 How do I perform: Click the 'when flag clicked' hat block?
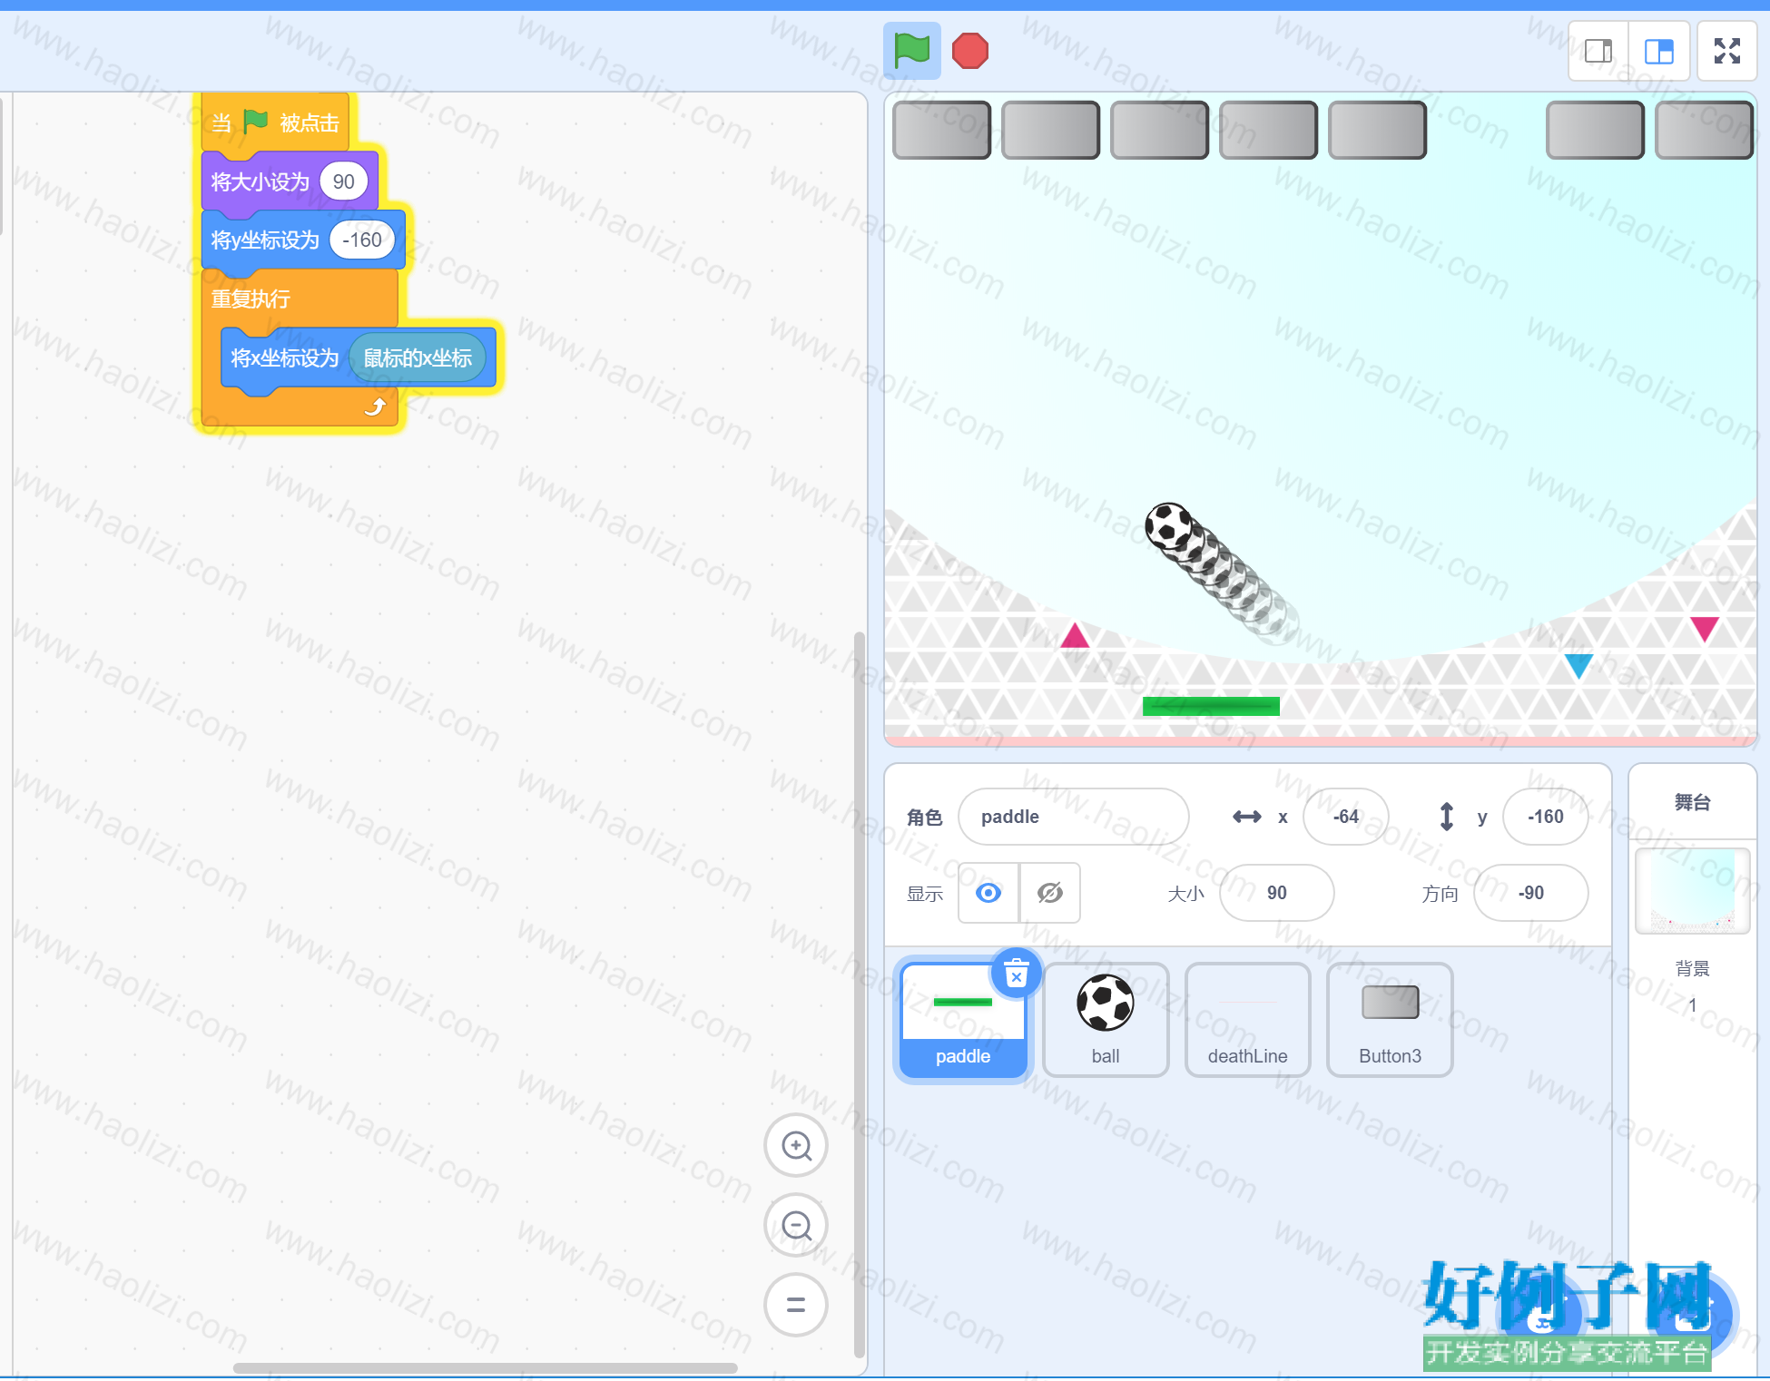pyautogui.click(x=274, y=122)
